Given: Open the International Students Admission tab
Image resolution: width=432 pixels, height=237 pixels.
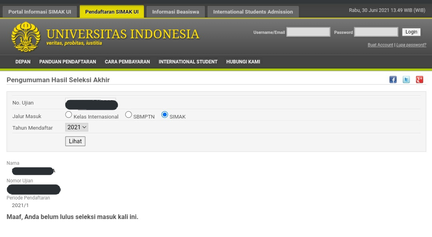Looking at the screenshot, I should point(253,12).
